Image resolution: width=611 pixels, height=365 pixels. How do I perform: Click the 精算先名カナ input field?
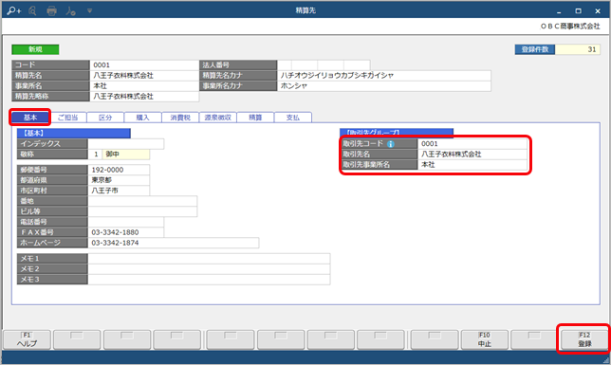[x=384, y=76]
